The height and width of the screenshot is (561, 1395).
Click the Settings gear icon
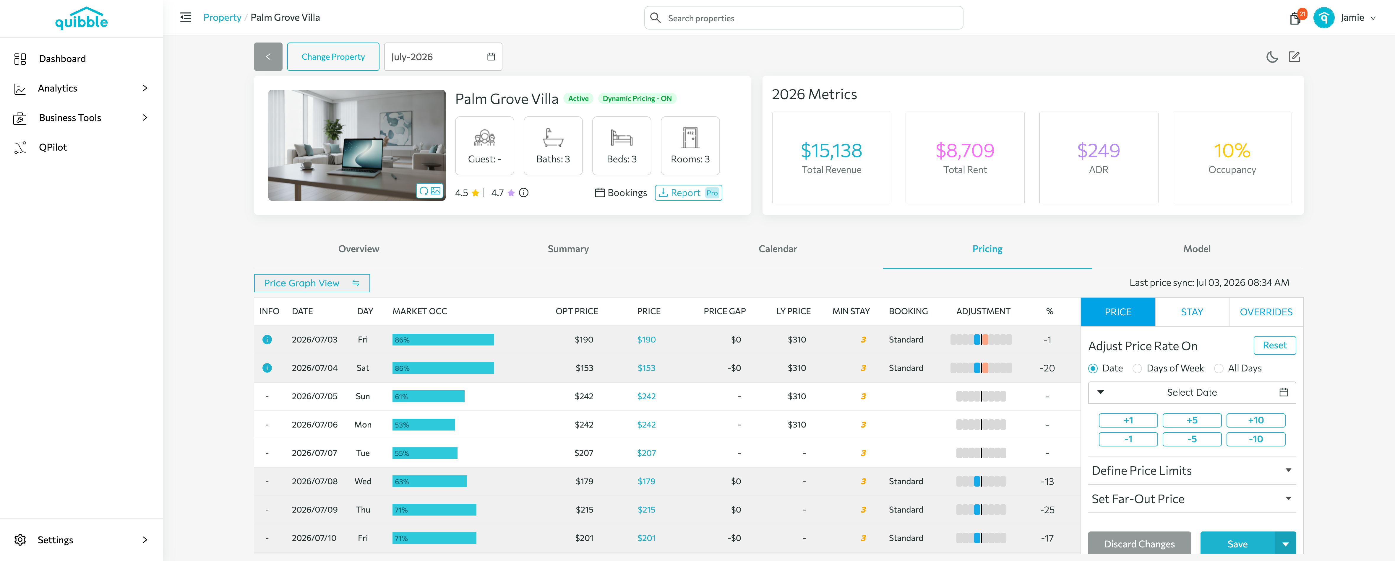20,539
